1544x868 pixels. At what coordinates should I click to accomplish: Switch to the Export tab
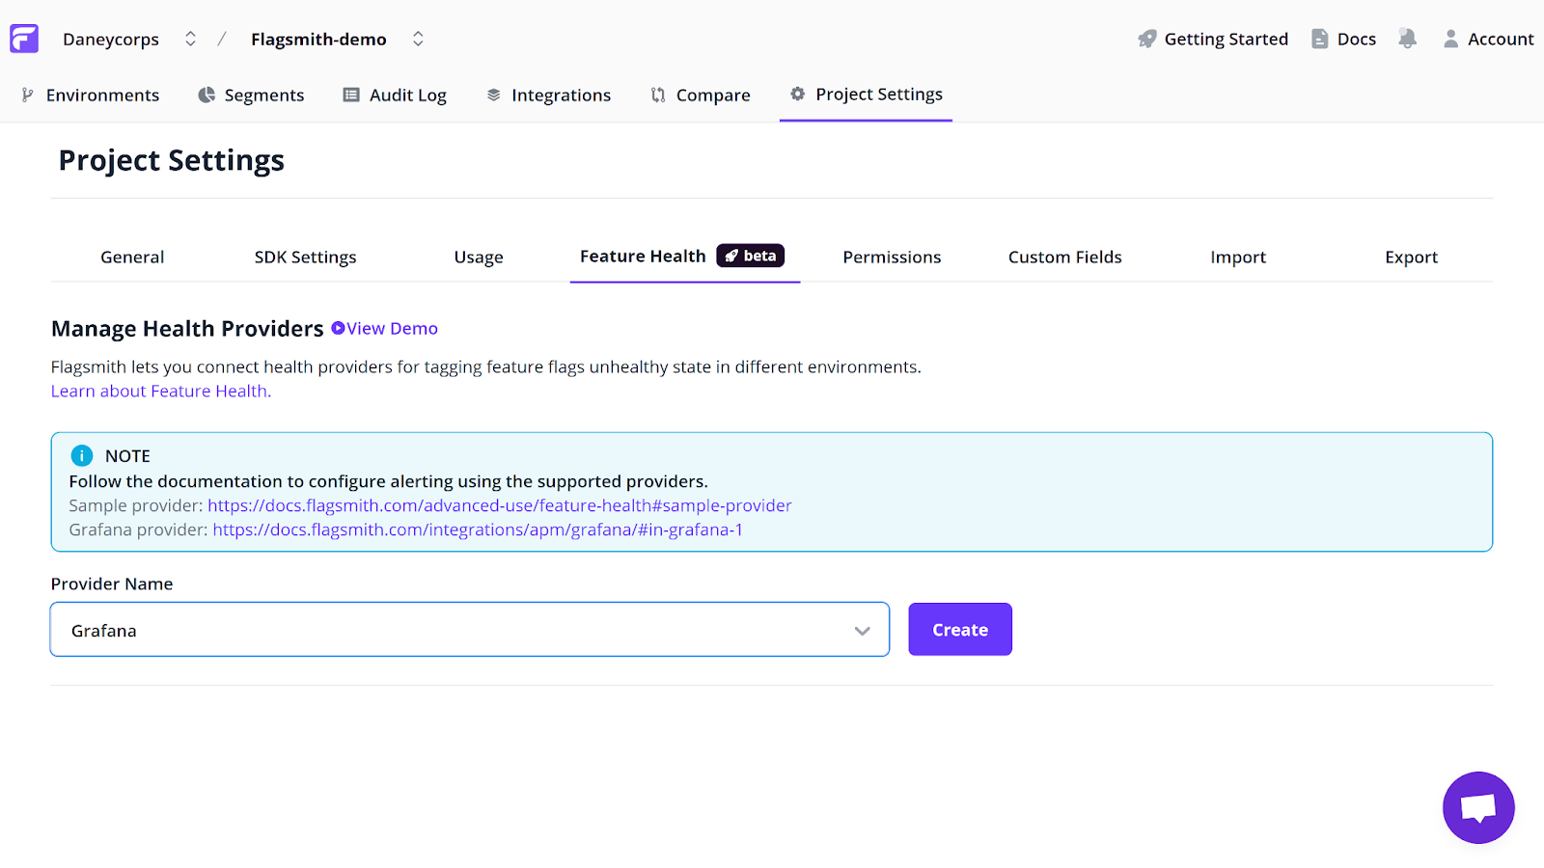1411,258
